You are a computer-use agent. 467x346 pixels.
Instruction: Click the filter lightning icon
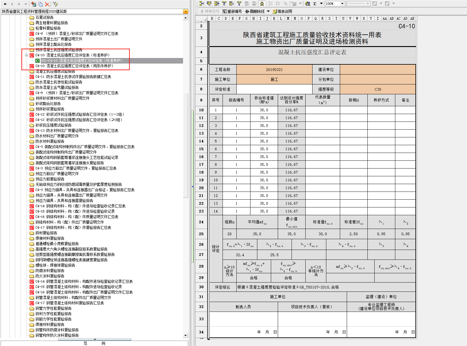click(x=55, y=4)
